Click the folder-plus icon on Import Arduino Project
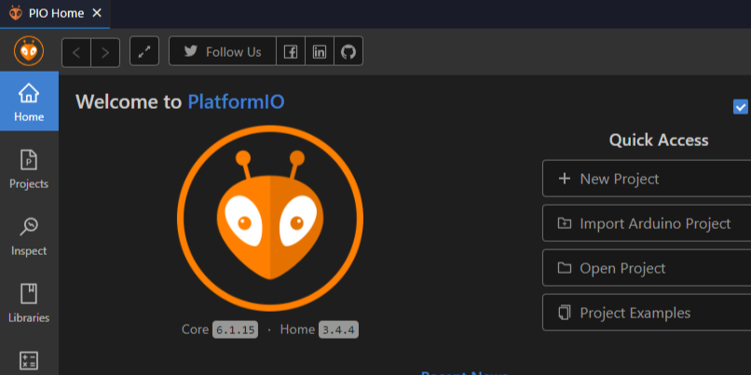This screenshot has width=751, height=375. pyautogui.click(x=565, y=223)
